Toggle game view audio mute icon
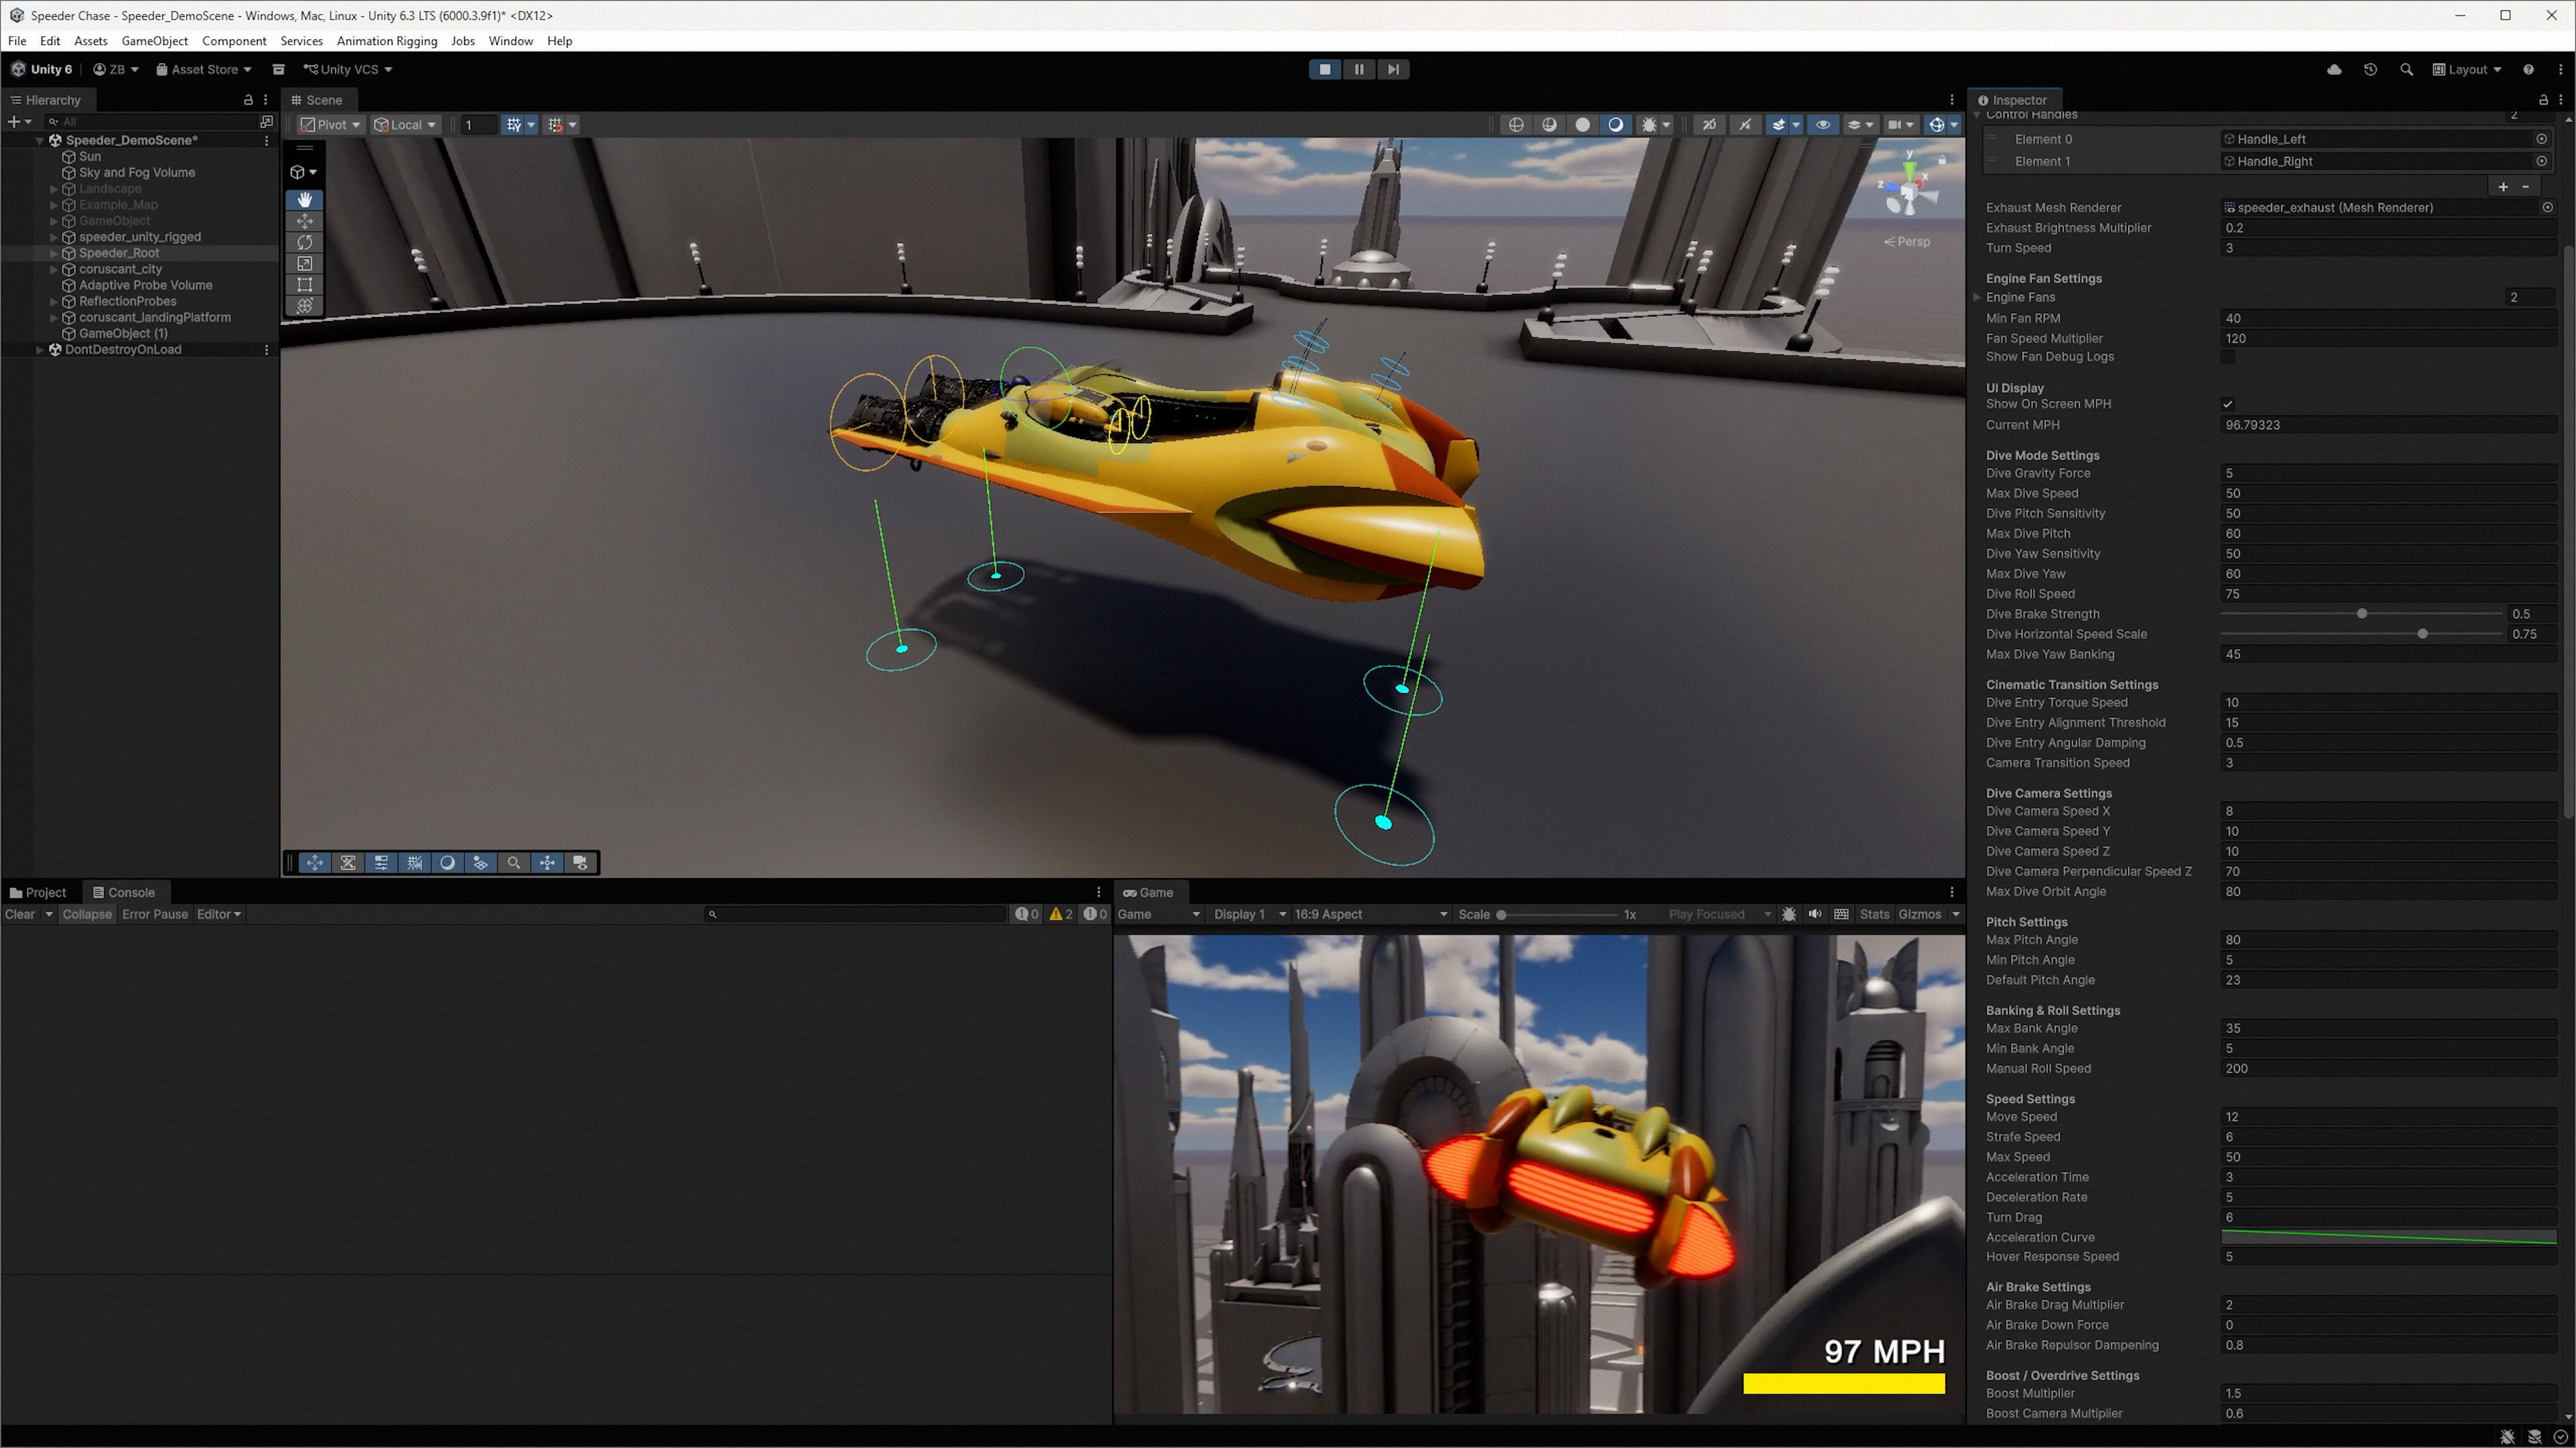This screenshot has height=1448, width=2576. [x=1814, y=913]
